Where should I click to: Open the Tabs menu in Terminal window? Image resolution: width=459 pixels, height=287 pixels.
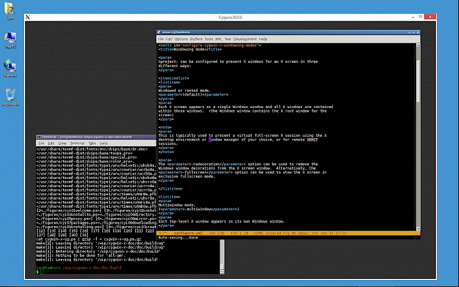[x=92, y=143]
